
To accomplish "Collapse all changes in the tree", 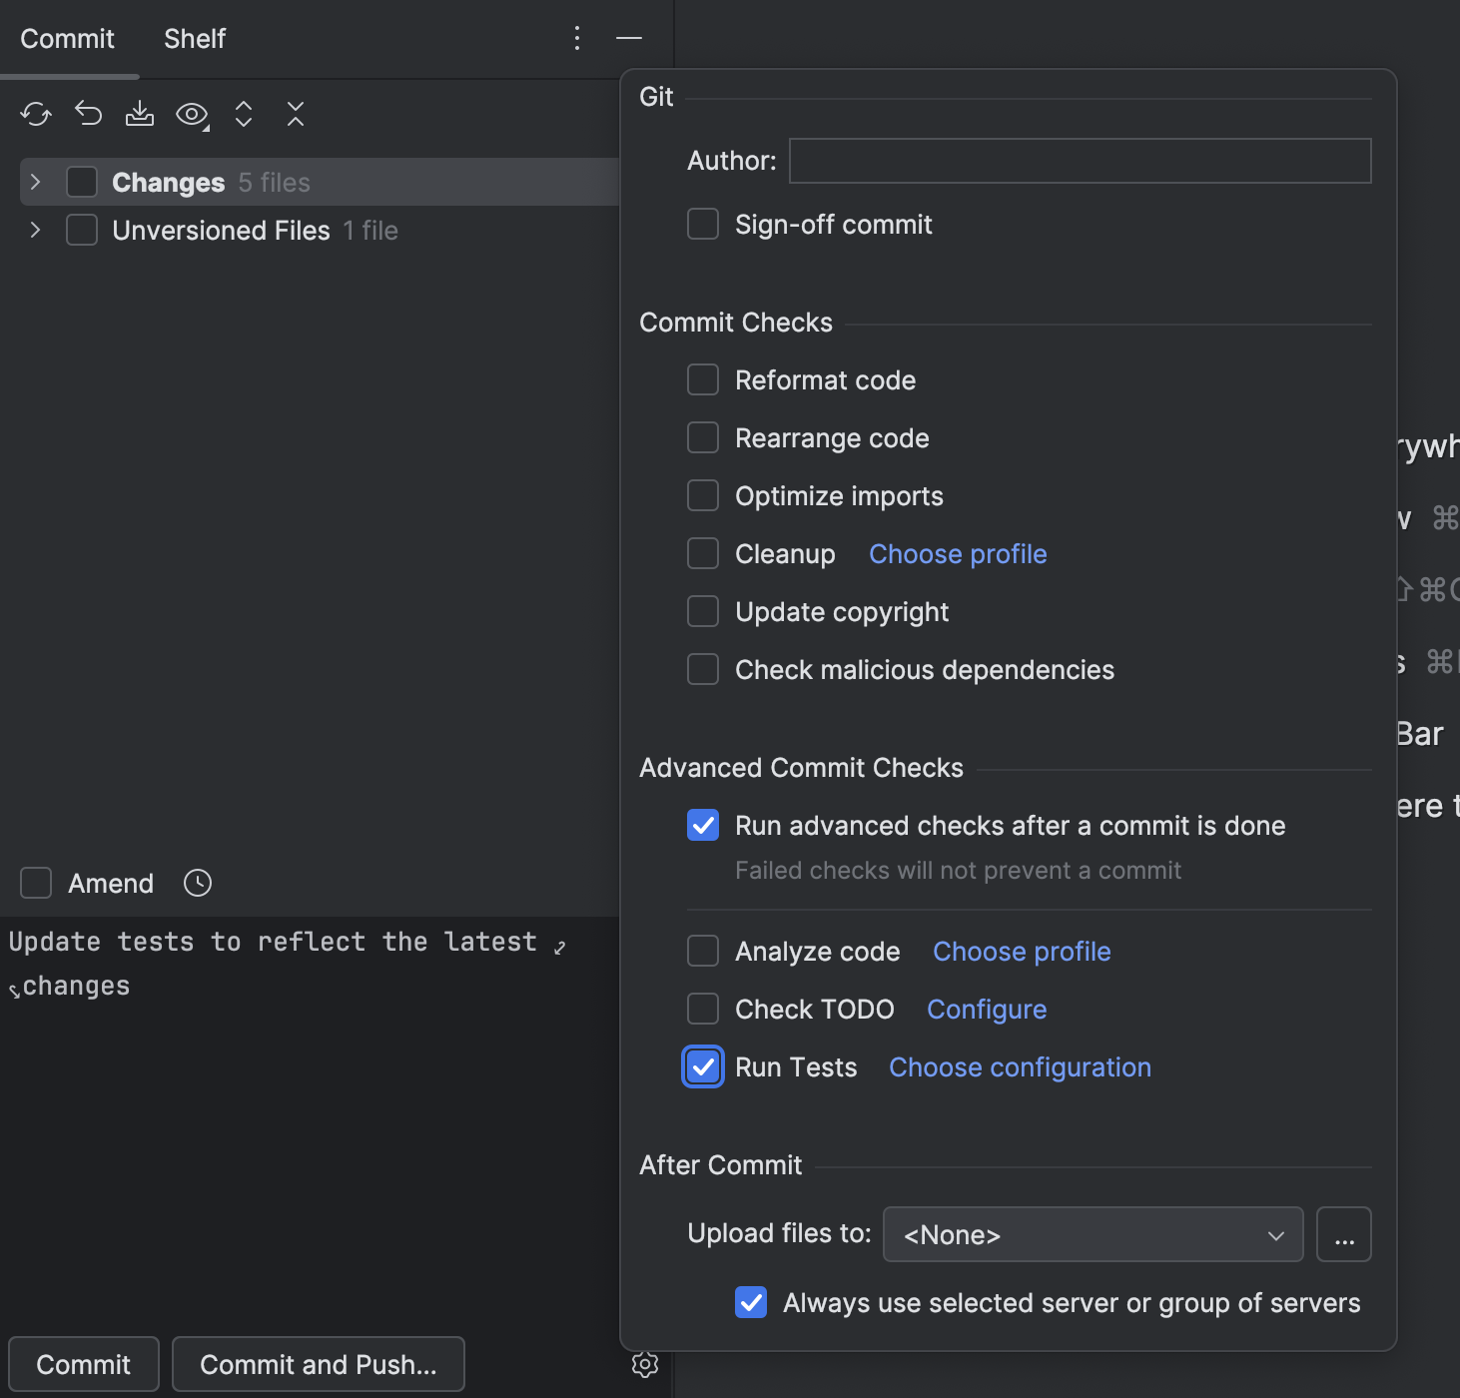I will coord(295,114).
